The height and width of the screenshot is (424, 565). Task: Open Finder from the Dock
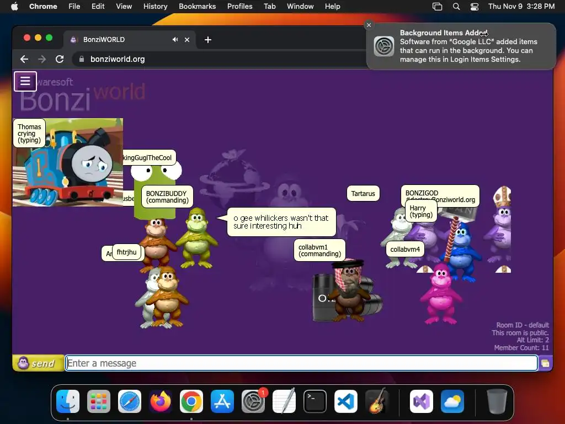click(68, 401)
